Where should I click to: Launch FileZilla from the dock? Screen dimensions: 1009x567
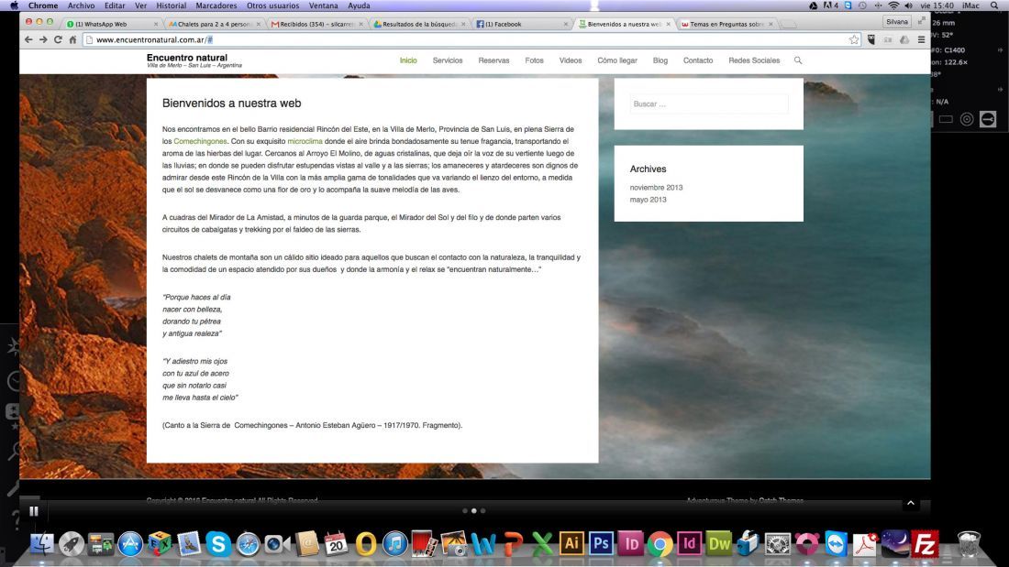[x=925, y=544]
